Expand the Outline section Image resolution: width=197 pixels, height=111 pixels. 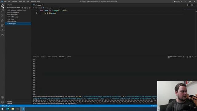coord(9,101)
